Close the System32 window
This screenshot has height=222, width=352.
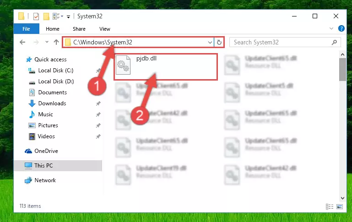[336, 16]
